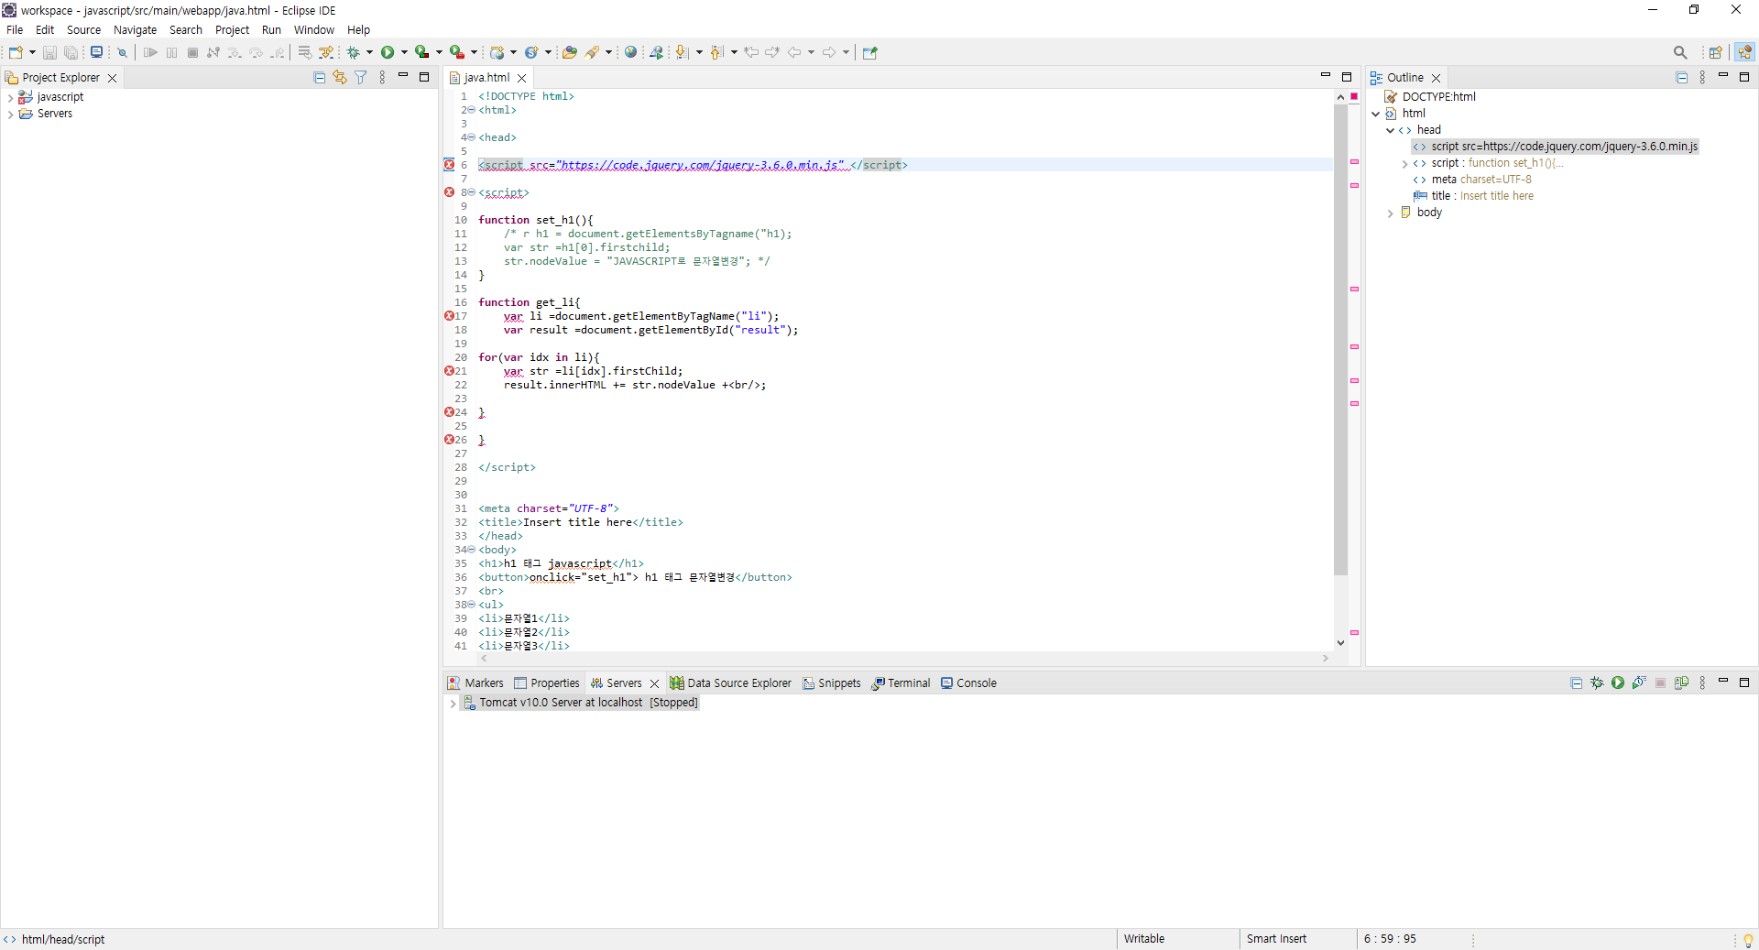This screenshot has width=1759, height=950.
Task: Expand the Servers folder in Project Explorer
Action: point(10,114)
